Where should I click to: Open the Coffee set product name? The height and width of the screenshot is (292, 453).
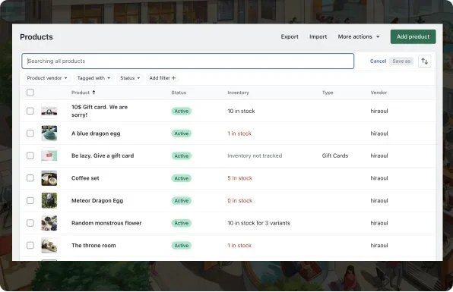[x=85, y=178]
